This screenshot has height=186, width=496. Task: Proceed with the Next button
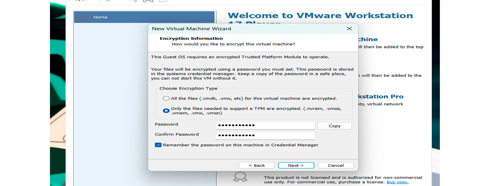coord(296,166)
